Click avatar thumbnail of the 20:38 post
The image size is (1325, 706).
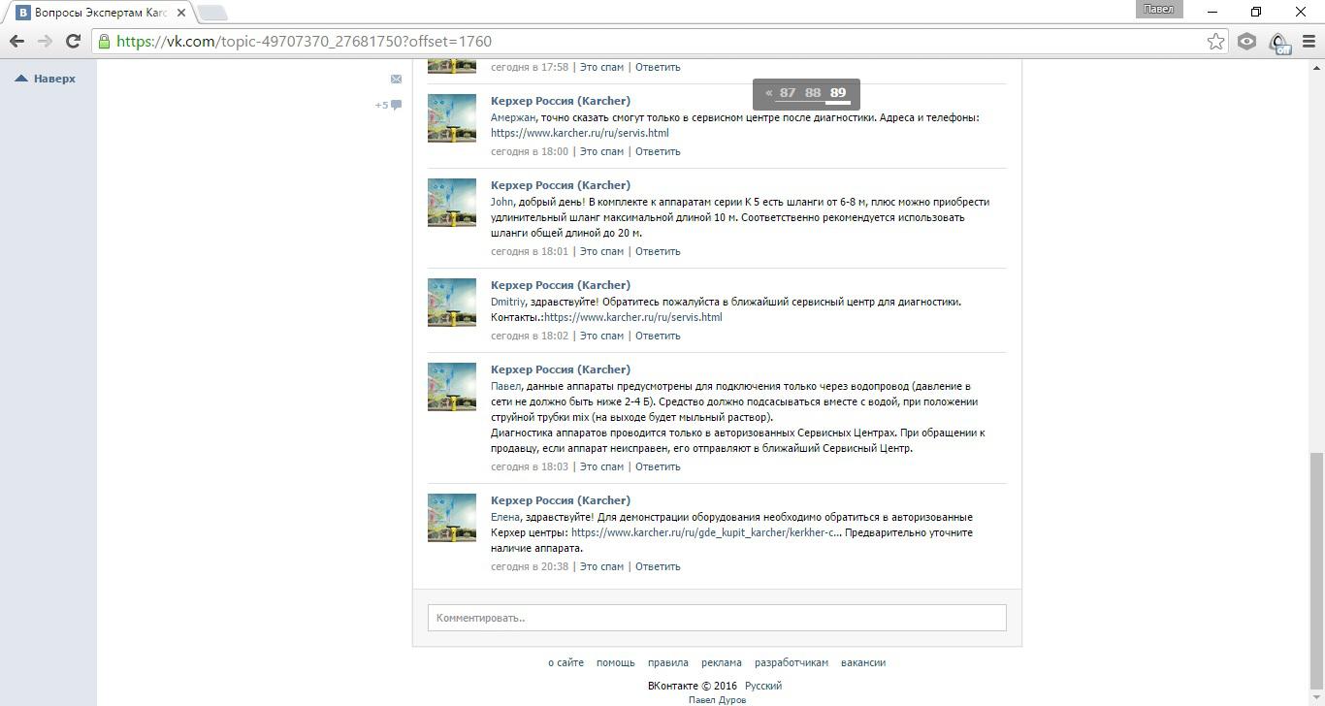point(452,518)
